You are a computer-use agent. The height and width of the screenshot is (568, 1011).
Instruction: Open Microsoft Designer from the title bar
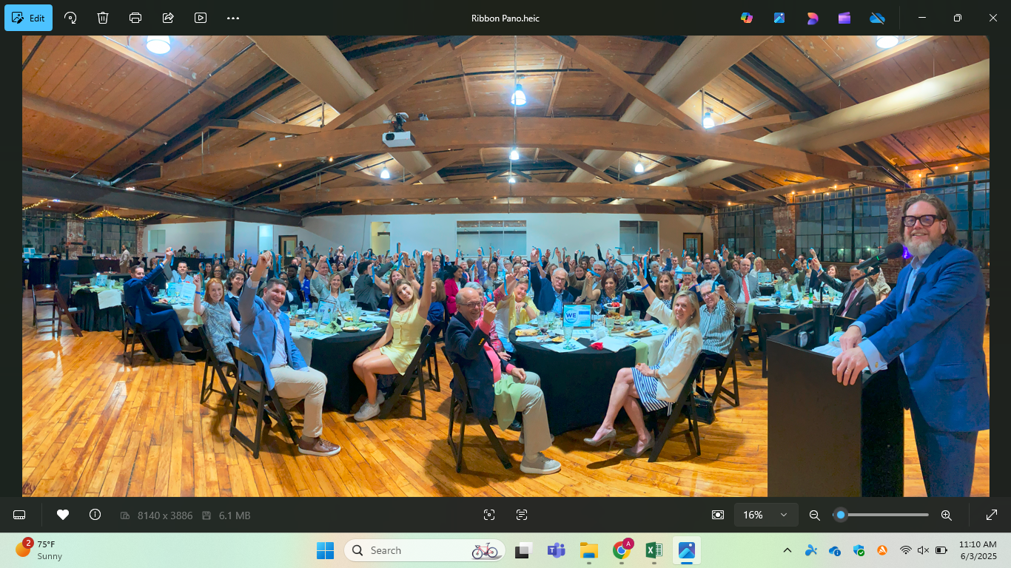(812, 18)
